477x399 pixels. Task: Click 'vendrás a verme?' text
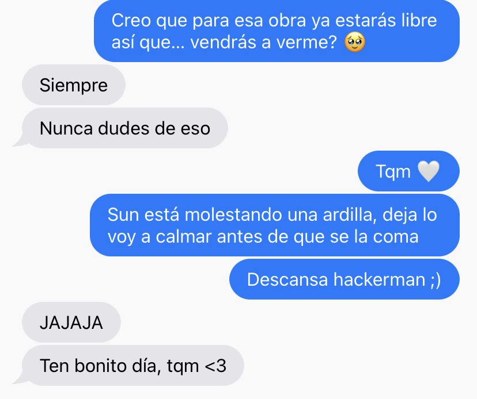point(263,42)
